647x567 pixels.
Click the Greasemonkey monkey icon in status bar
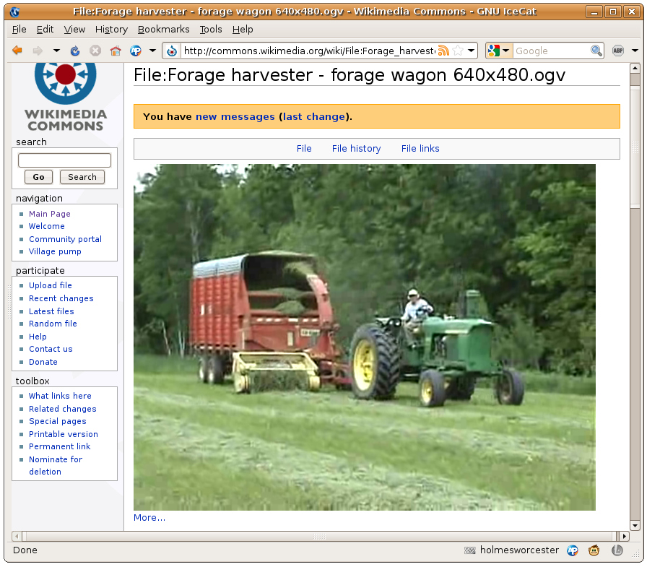pos(594,550)
